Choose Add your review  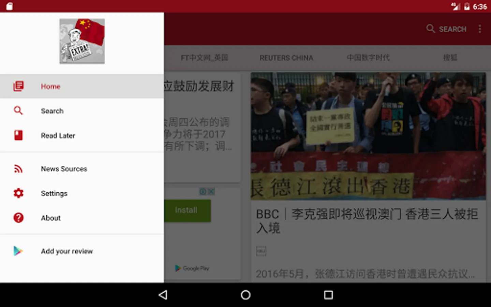(82, 251)
